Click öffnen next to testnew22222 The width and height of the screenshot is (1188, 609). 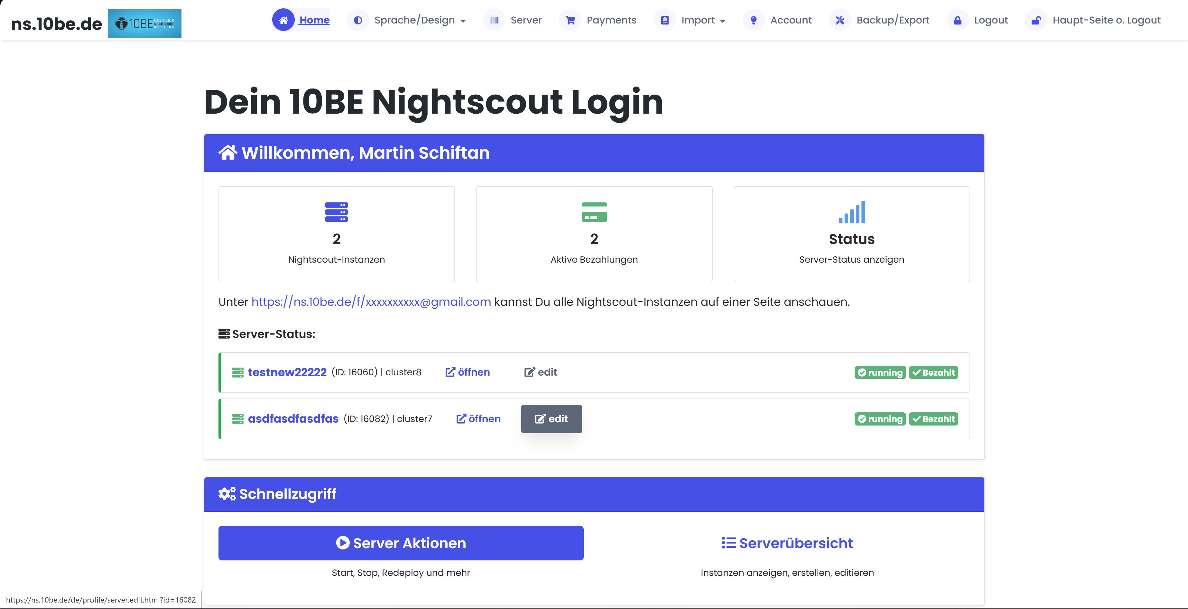coord(468,372)
